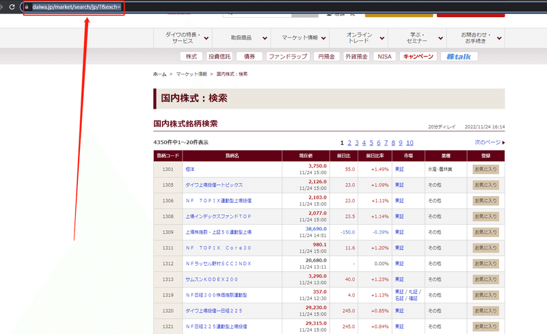Open the ファンドラップ tab
This screenshot has width=547, height=334.
click(x=288, y=57)
